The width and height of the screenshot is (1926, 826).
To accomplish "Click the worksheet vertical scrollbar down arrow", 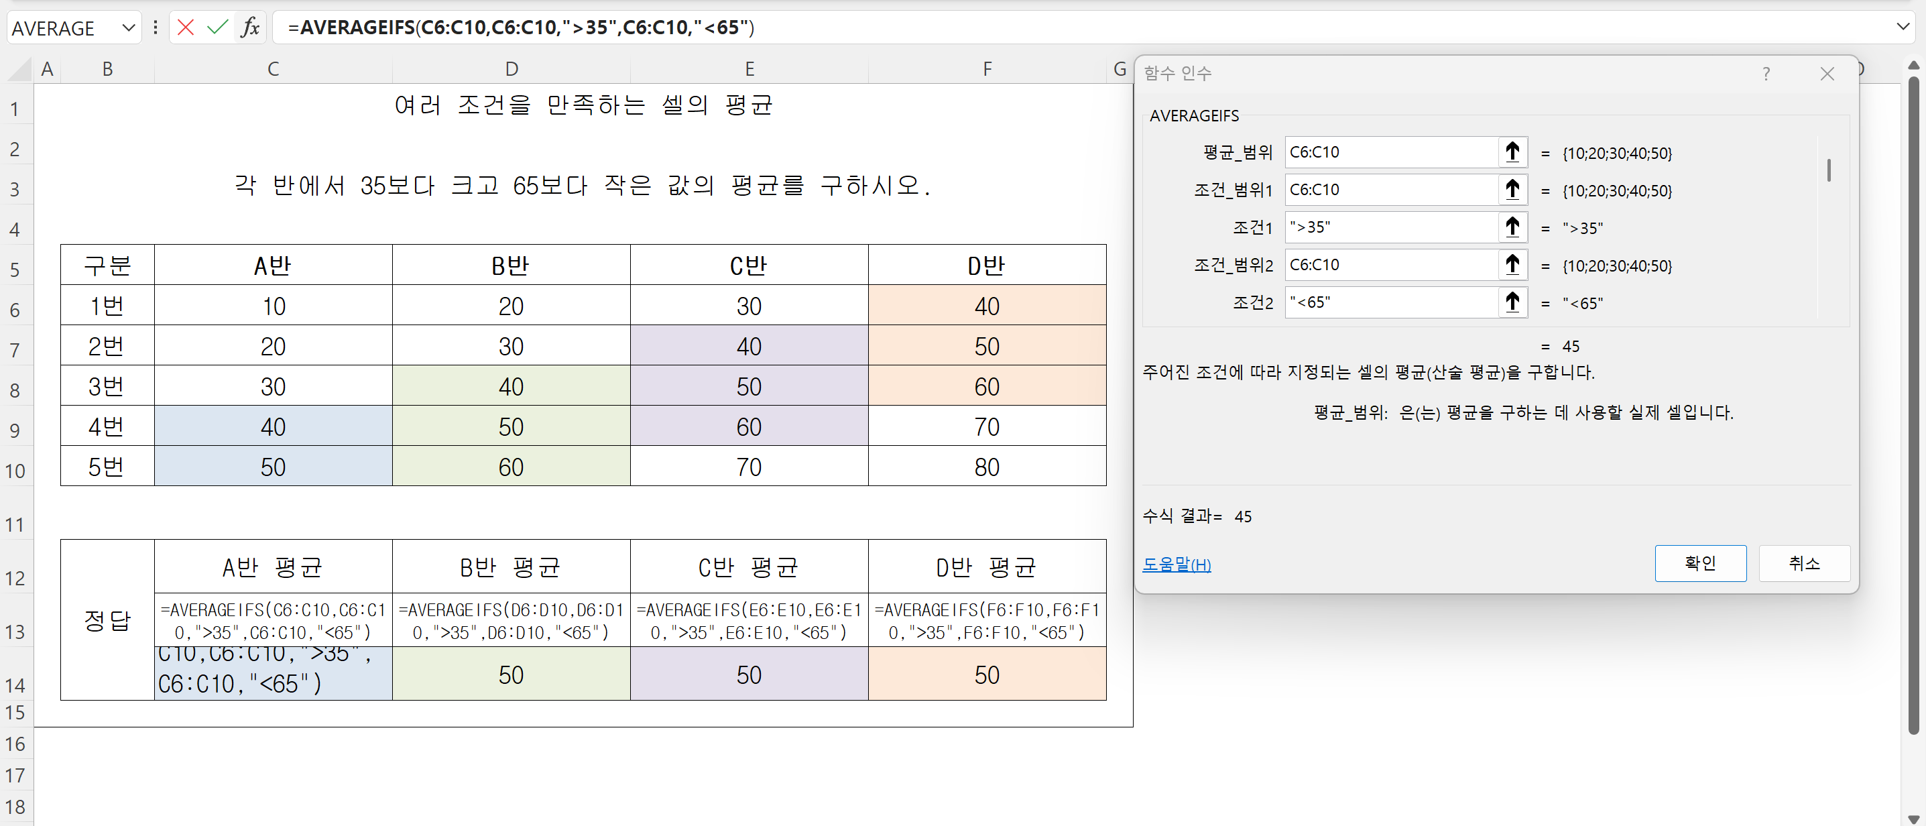I will [x=1913, y=818].
